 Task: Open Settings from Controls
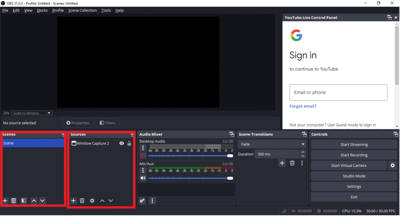[x=354, y=186]
